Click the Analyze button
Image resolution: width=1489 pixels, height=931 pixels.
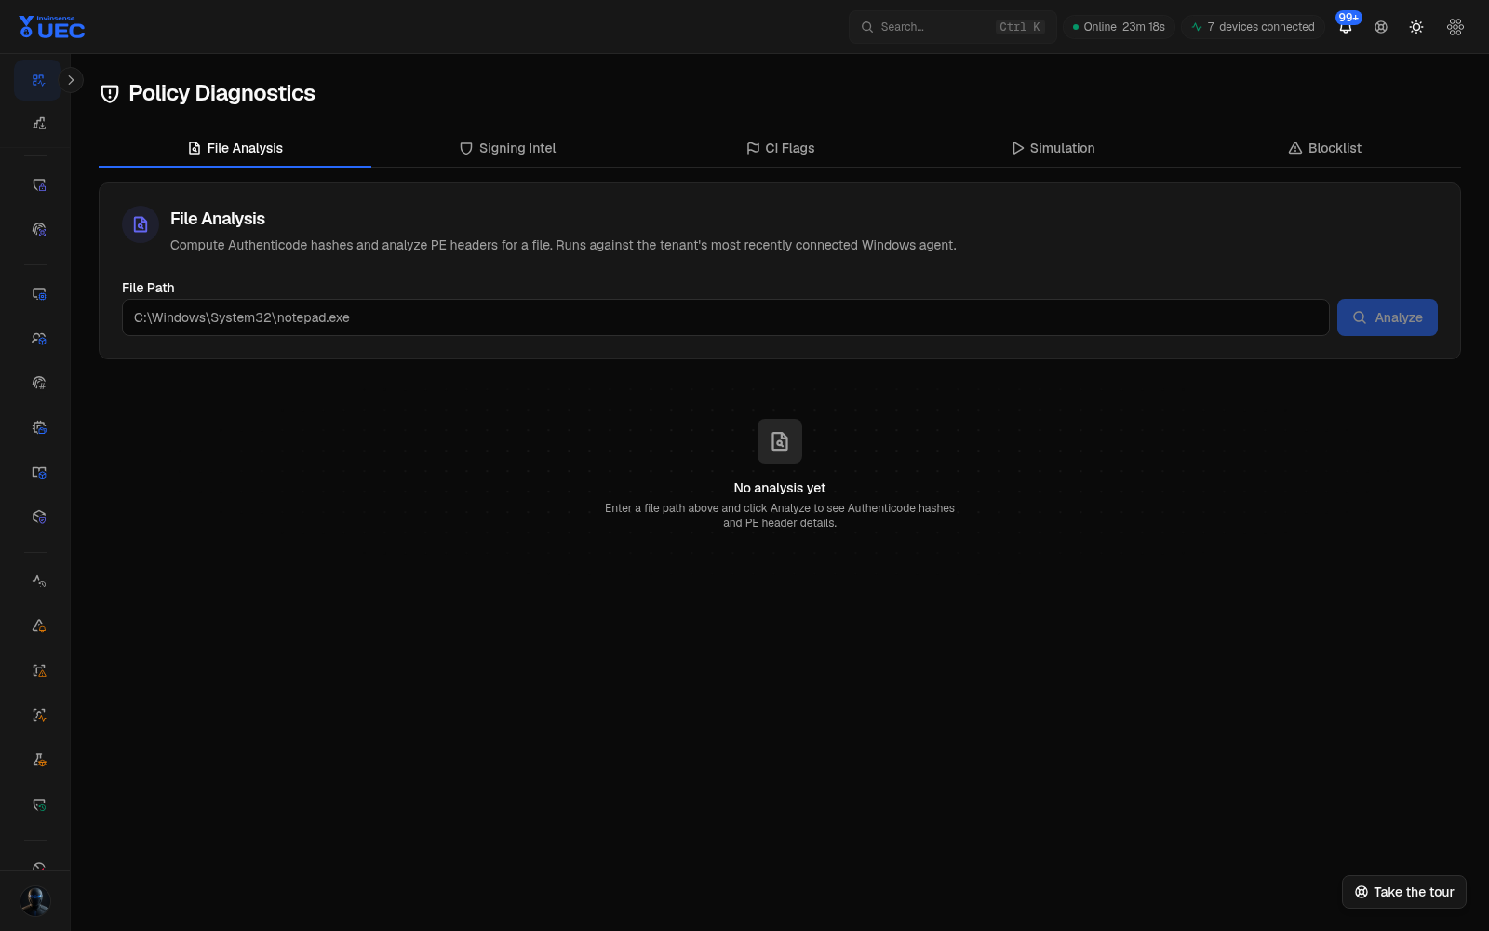point(1387,317)
